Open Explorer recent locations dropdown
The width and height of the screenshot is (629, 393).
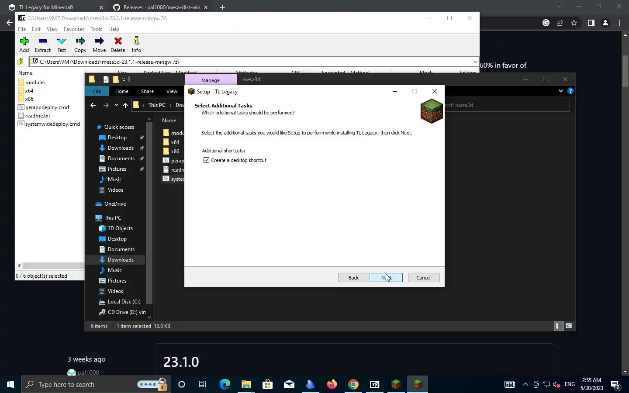pyautogui.click(x=116, y=105)
